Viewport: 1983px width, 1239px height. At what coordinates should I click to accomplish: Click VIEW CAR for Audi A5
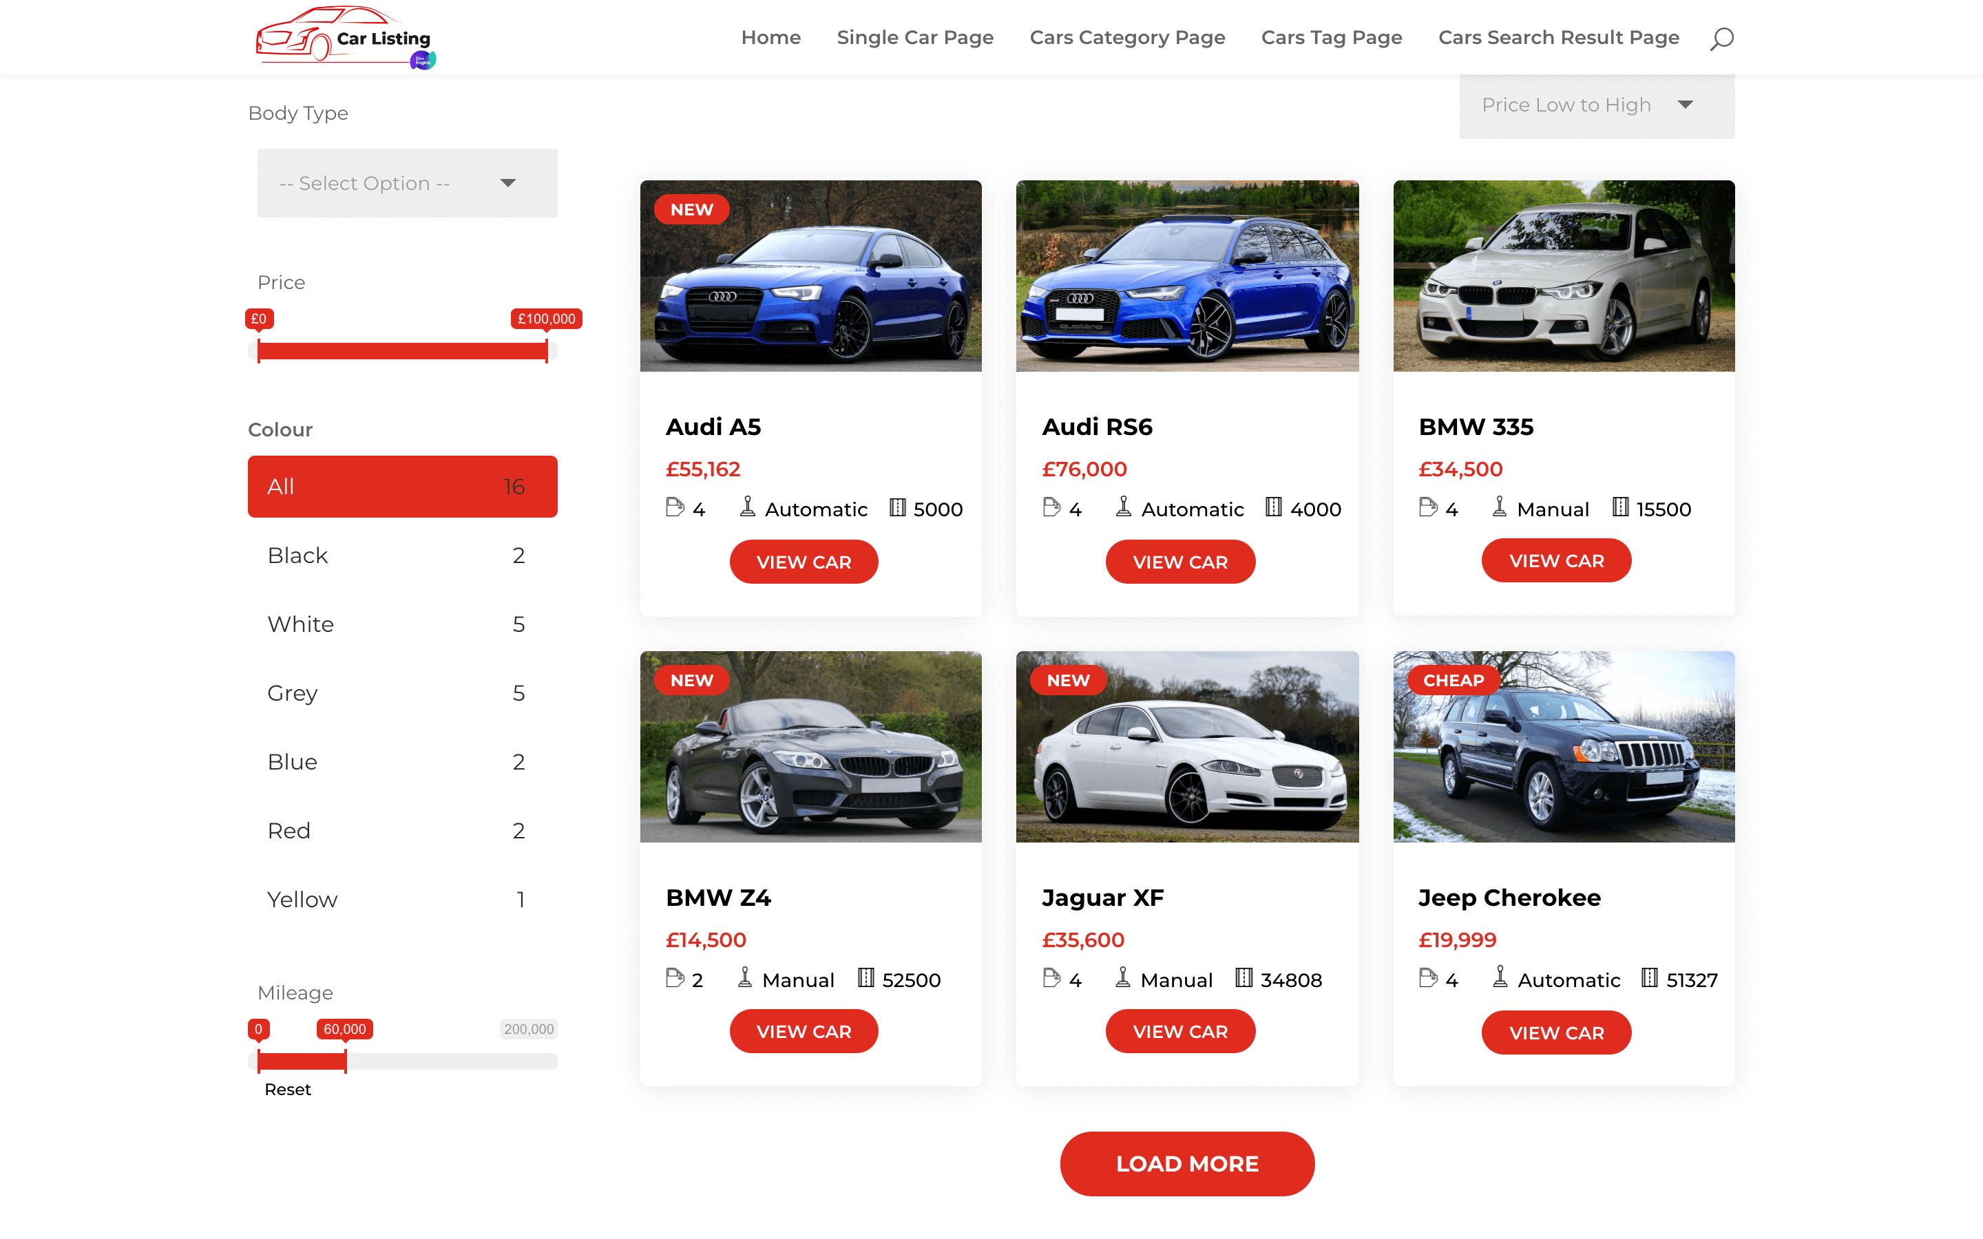tap(804, 562)
